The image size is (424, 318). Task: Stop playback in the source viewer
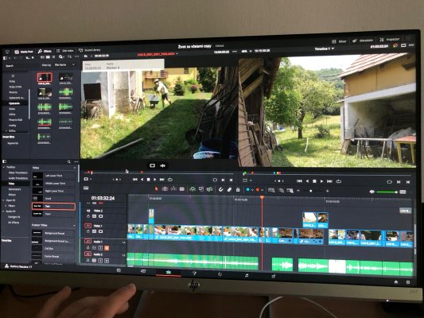(x=148, y=180)
